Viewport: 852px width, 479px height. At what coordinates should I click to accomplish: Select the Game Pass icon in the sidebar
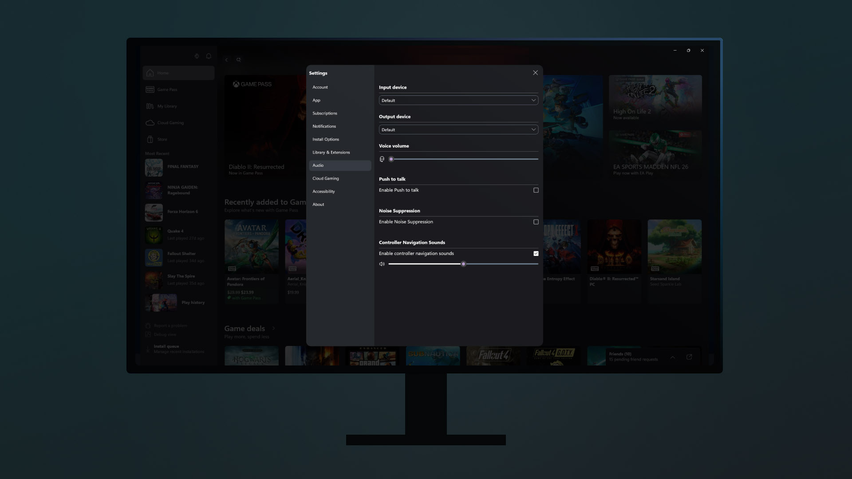(x=150, y=89)
